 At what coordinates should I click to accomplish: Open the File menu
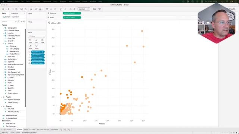click(x=22, y=1)
